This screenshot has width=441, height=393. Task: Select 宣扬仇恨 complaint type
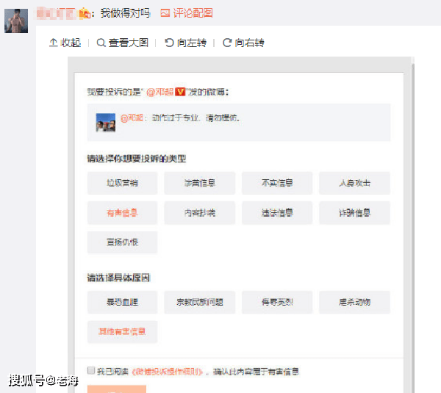122,242
